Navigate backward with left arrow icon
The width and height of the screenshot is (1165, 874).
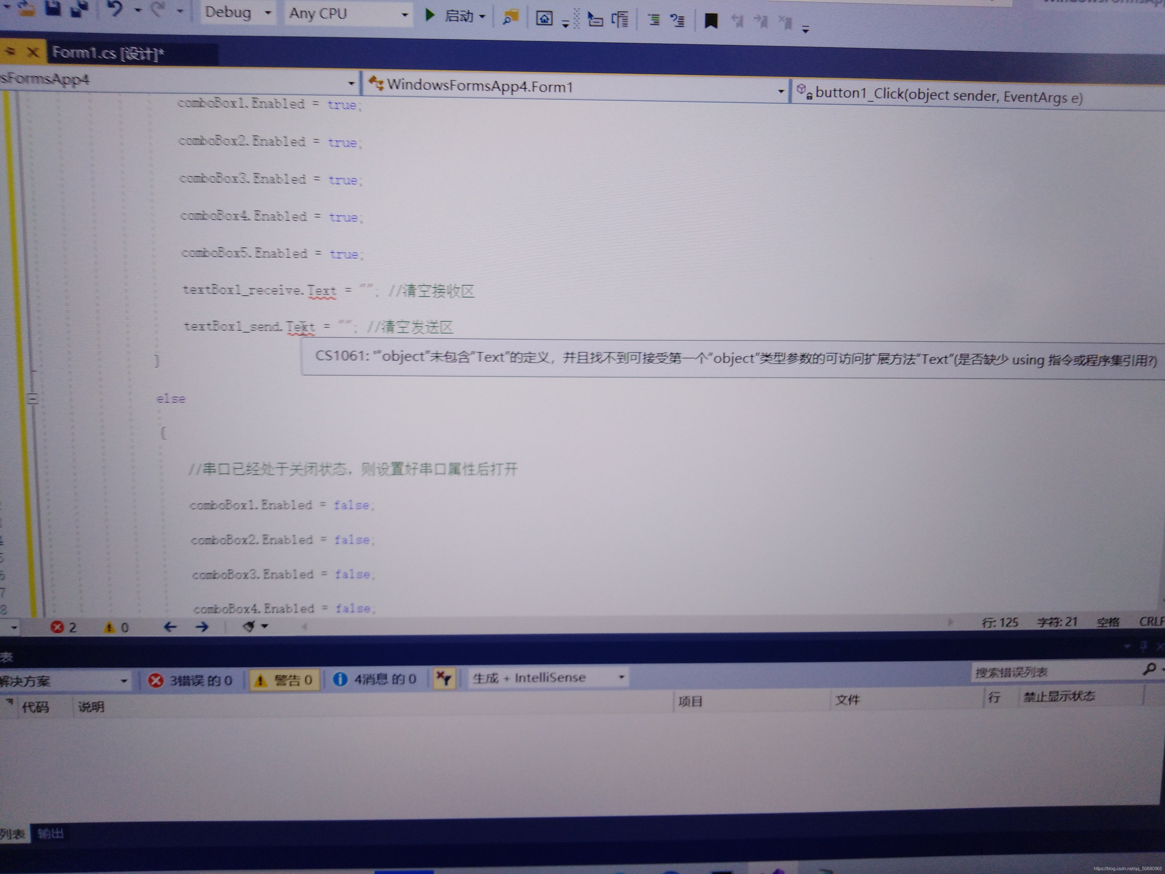pos(170,627)
